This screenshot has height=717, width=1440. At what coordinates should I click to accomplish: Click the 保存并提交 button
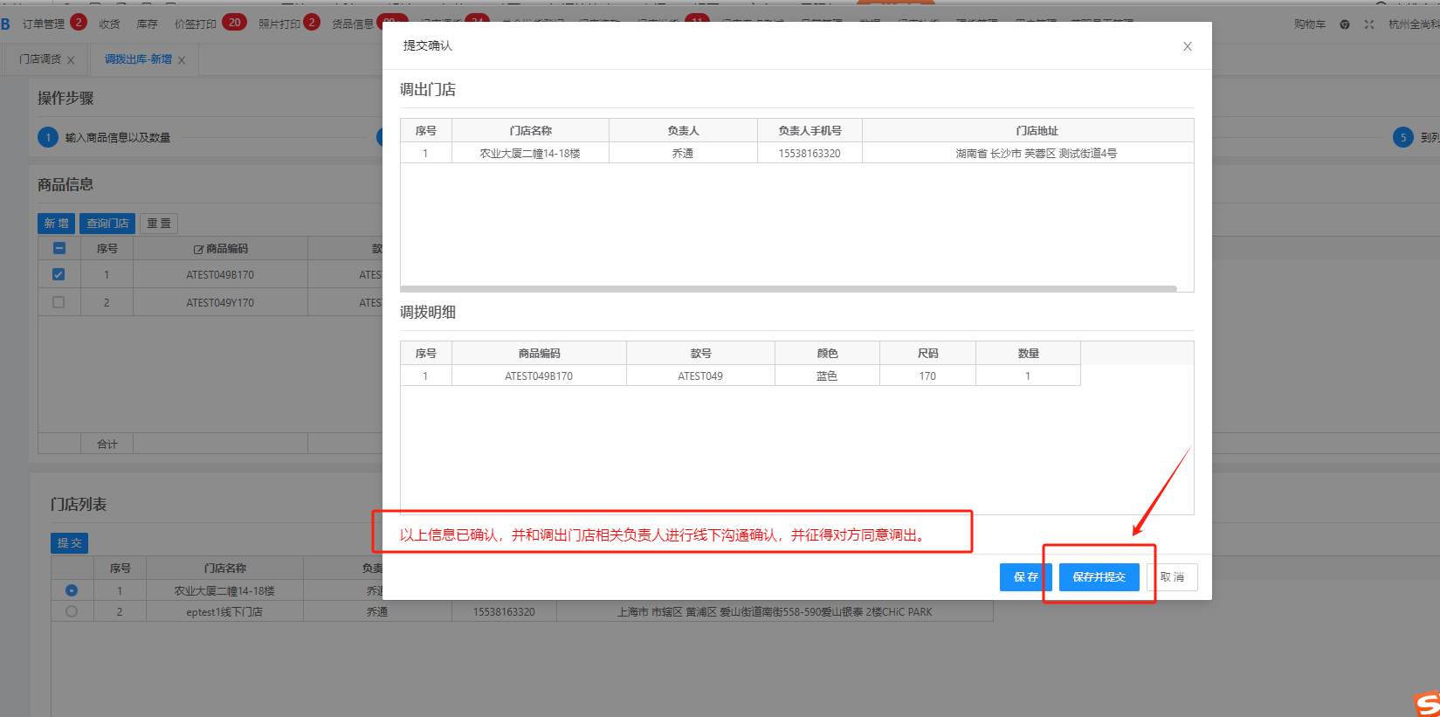tap(1099, 577)
